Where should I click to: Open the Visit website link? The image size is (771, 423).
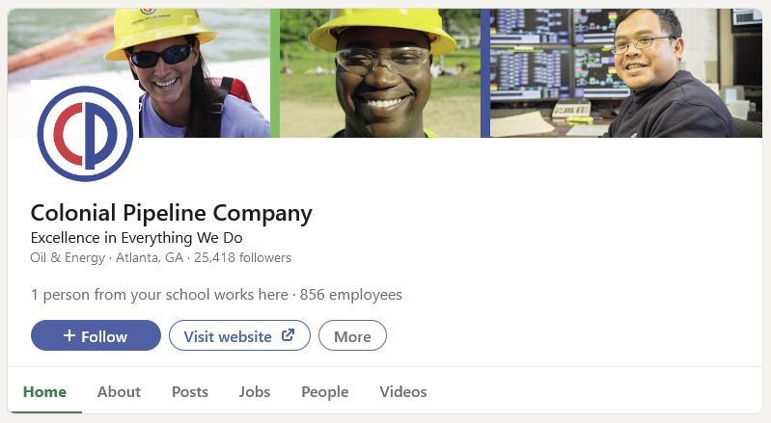[x=239, y=335]
